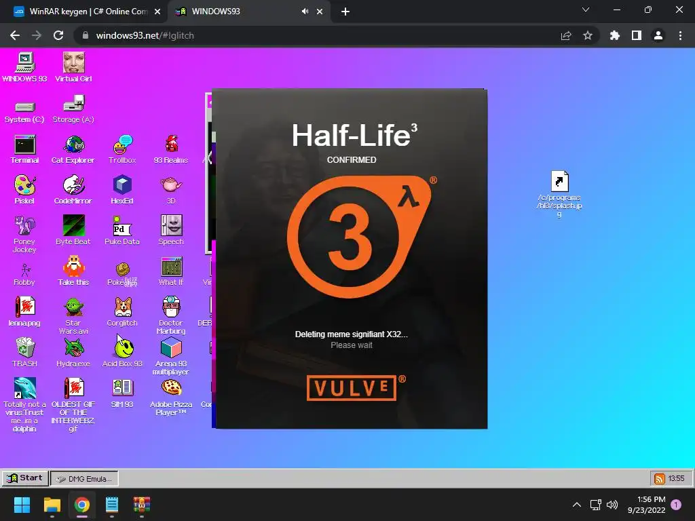Open the What If icon

tap(171, 271)
